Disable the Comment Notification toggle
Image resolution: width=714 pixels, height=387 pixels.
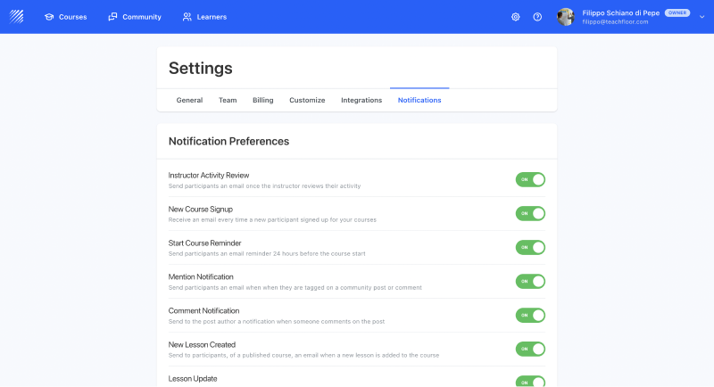click(530, 316)
